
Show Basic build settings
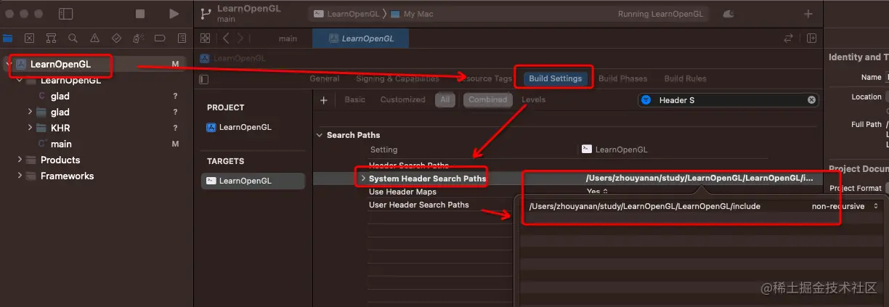coord(354,99)
